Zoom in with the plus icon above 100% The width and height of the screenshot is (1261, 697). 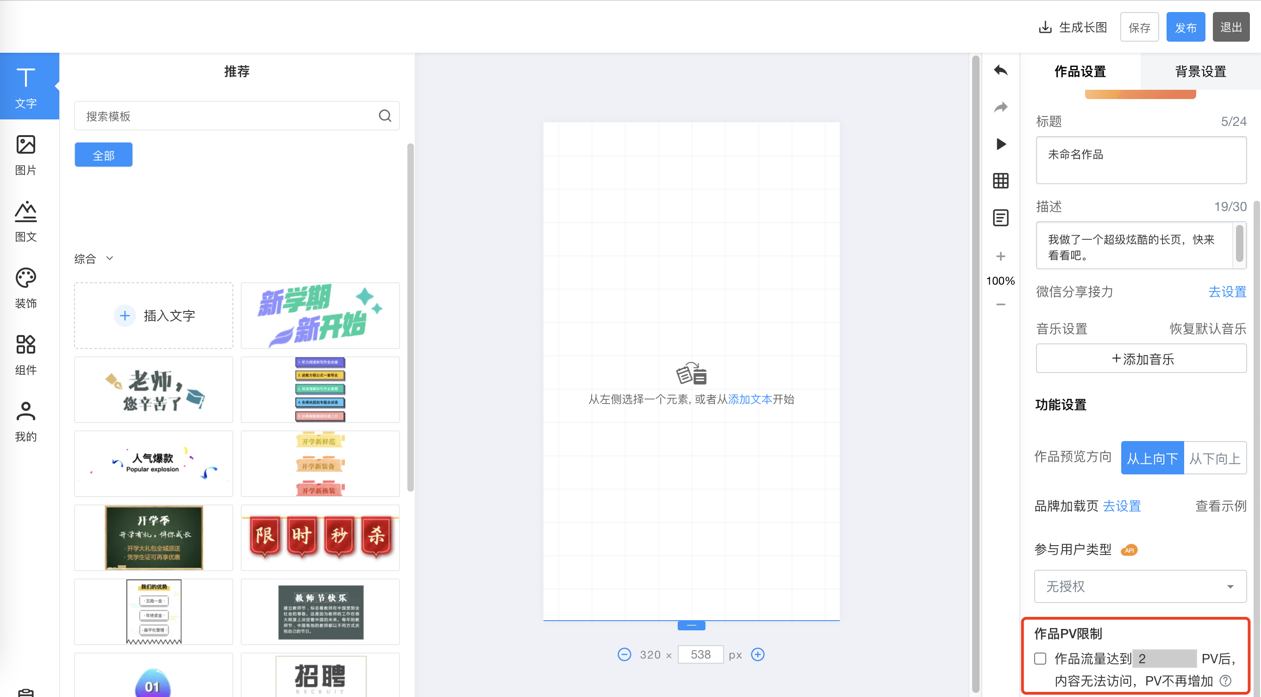coord(1000,256)
